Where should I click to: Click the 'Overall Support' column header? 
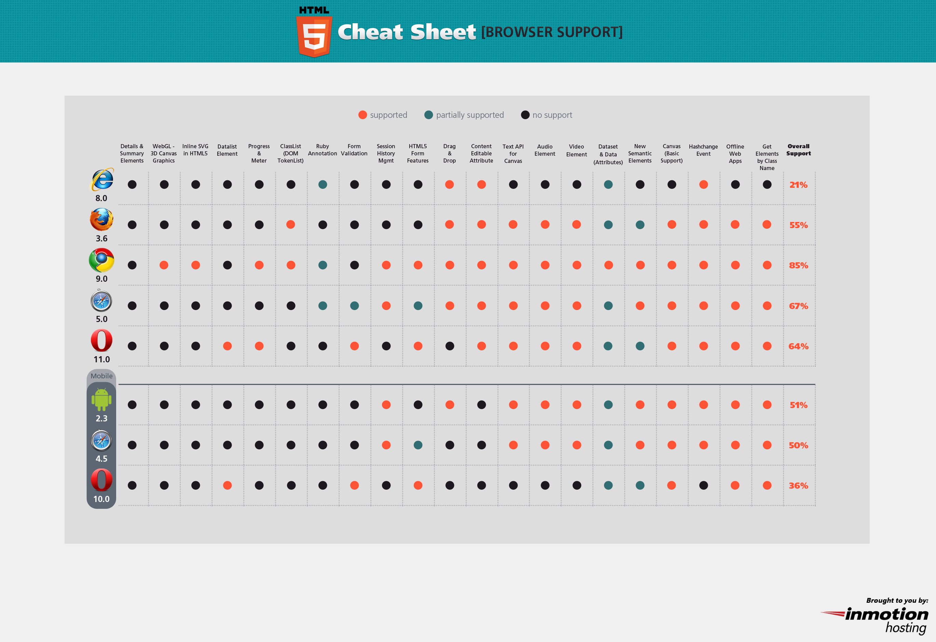pyautogui.click(x=798, y=150)
